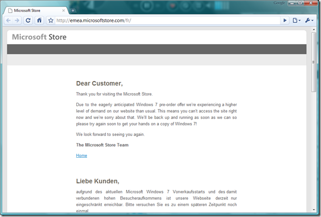Click the address bar URL field

pos(167,20)
